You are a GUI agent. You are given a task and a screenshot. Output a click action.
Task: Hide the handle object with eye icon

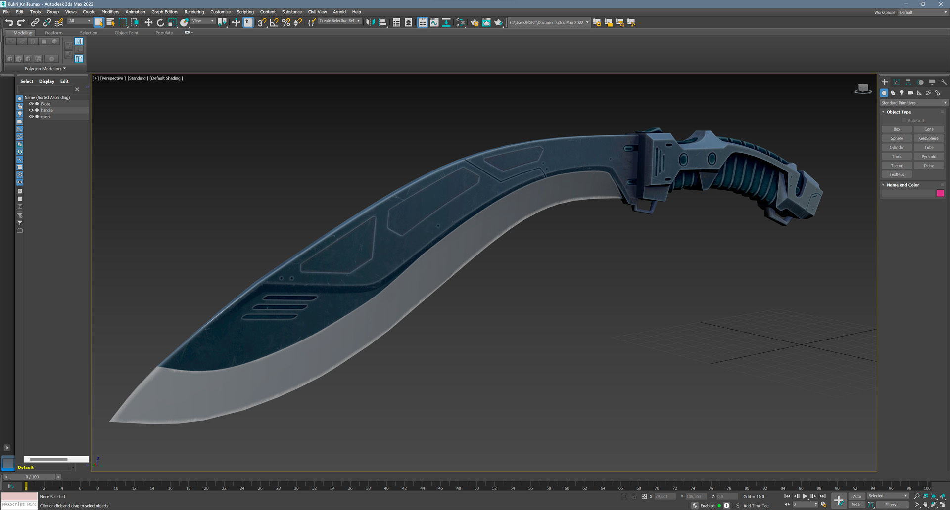click(x=31, y=110)
